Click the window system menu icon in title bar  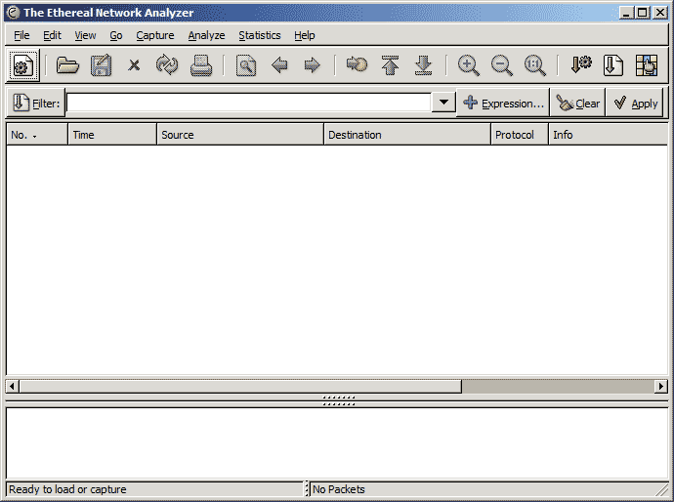click(14, 13)
